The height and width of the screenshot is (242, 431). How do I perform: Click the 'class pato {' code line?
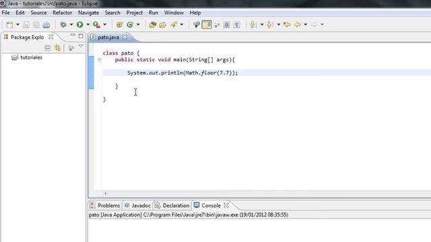point(121,53)
